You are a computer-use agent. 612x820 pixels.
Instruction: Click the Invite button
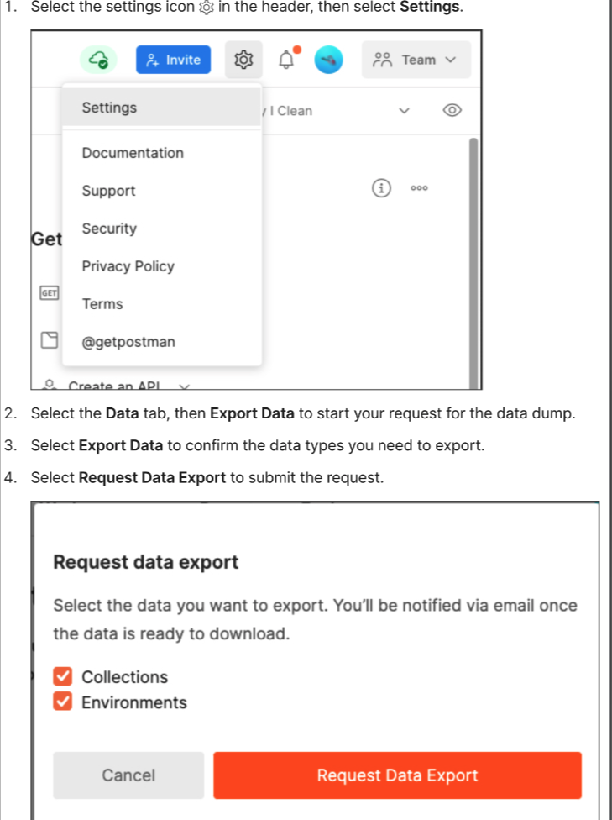[x=173, y=59]
